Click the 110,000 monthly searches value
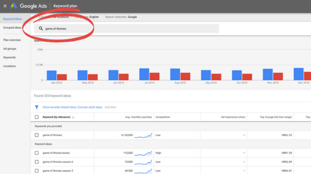This screenshot has width=311, height=174. pos(128,153)
